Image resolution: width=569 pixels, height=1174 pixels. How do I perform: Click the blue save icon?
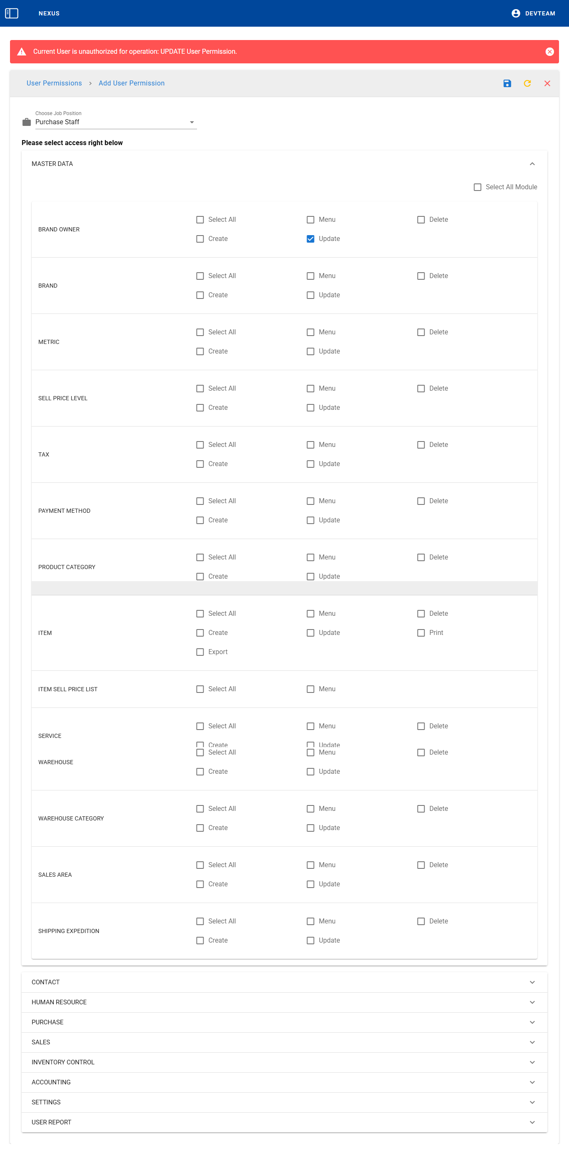[507, 83]
